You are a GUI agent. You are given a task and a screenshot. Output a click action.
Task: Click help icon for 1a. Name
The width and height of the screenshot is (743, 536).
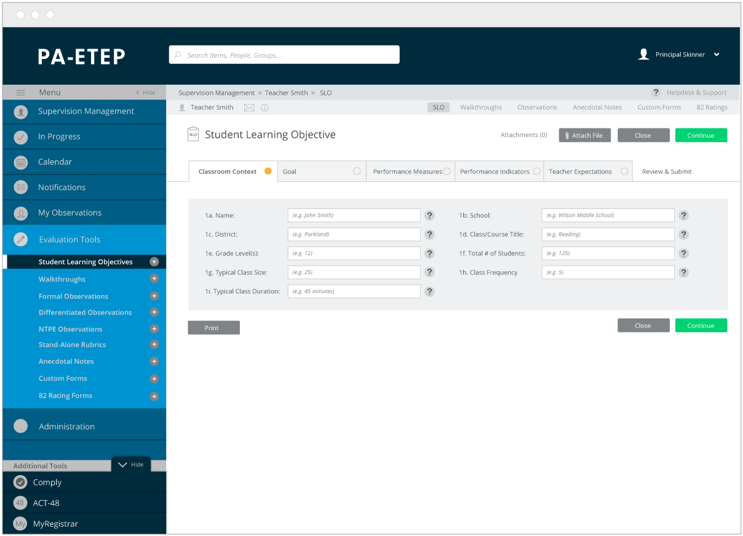click(430, 216)
